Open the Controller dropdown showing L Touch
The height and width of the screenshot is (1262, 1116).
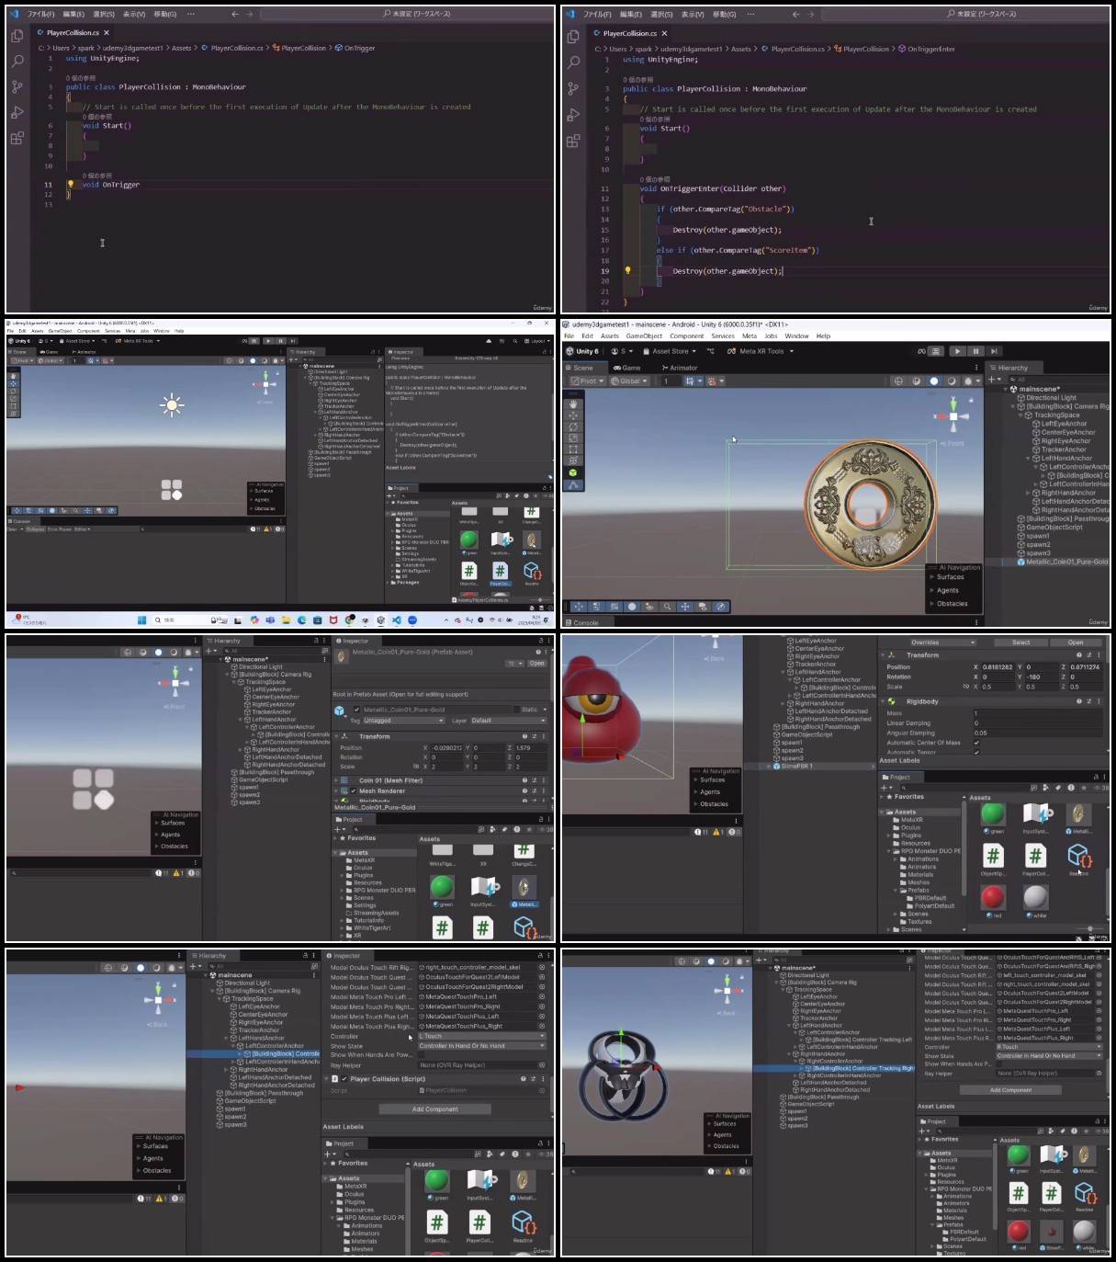click(482, 1036)
